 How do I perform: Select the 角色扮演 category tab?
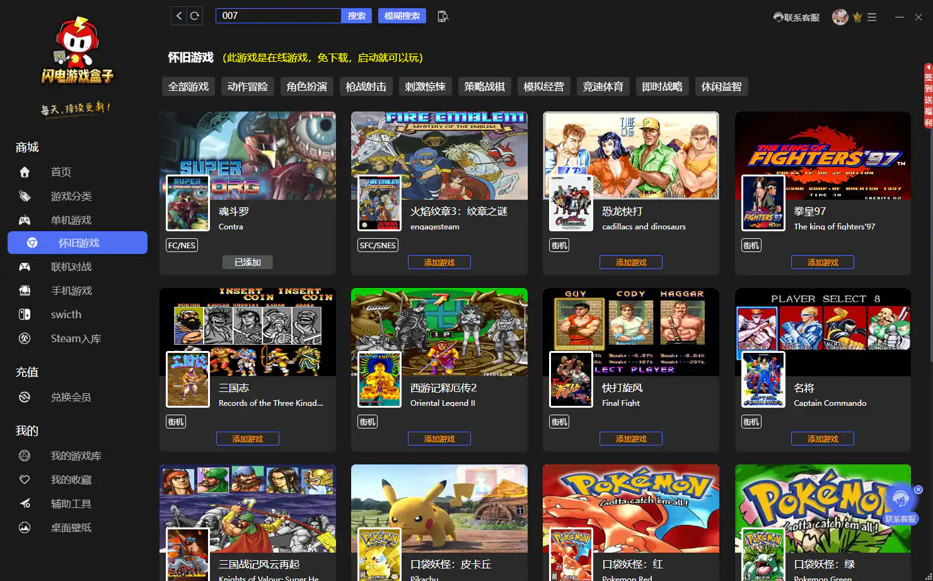307,87
